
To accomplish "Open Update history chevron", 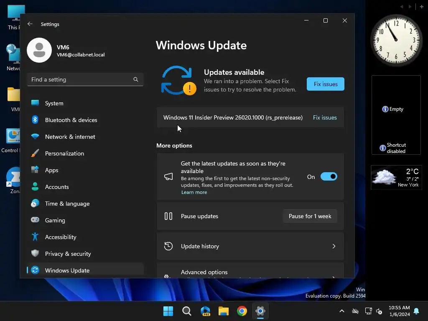I will tap(334, 246).
